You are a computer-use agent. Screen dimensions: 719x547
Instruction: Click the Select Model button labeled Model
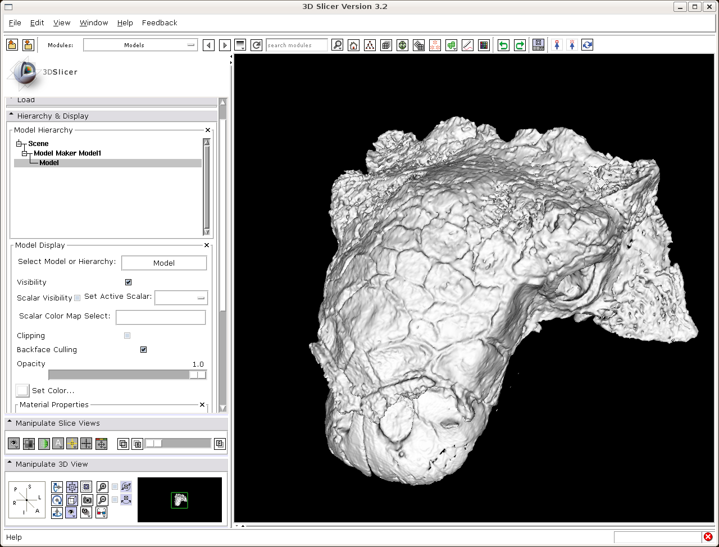(x=164, y=263)
